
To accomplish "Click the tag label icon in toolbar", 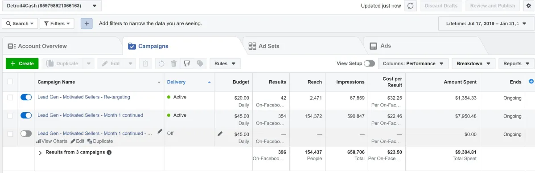I will [x=200, y=63].
